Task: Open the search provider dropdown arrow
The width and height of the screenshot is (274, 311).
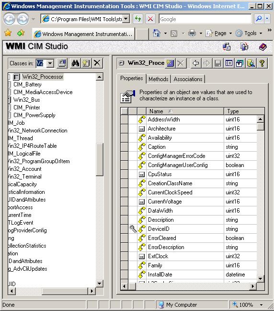Action: click(267, 19)
